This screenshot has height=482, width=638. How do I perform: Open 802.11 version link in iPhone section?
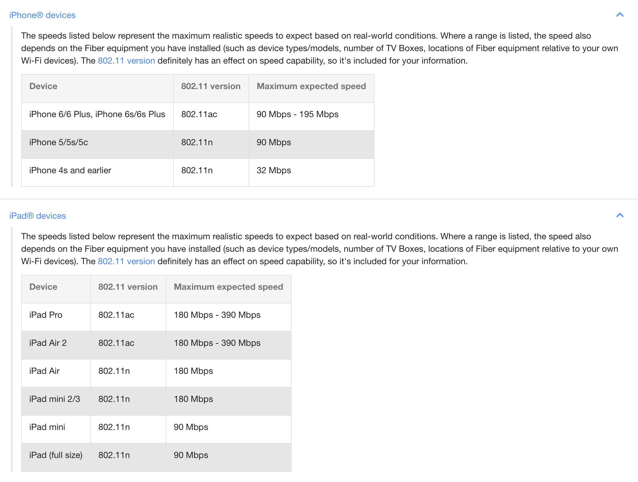[x=126, y=61]
